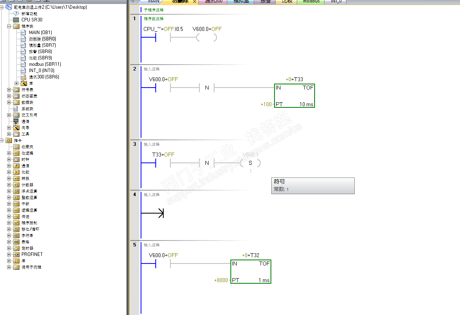Screen dimensions: 460x315
Task: Click the 收藏夹 favorites folder icon
Action: (x=16, y=147)
